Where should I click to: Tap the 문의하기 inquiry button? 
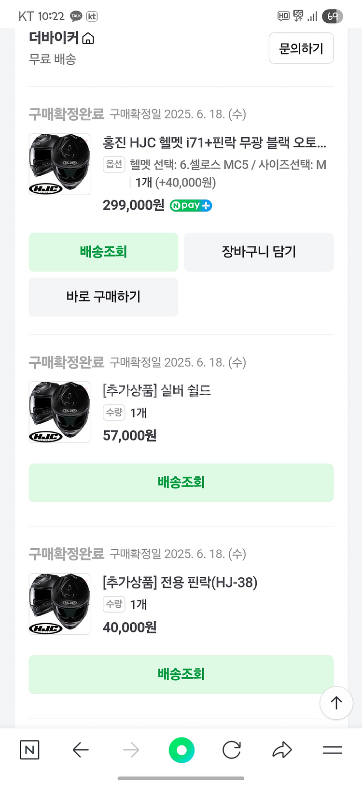tap(301, 48)
